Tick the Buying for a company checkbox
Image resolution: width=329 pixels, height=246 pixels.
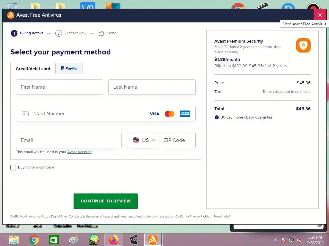13,167
